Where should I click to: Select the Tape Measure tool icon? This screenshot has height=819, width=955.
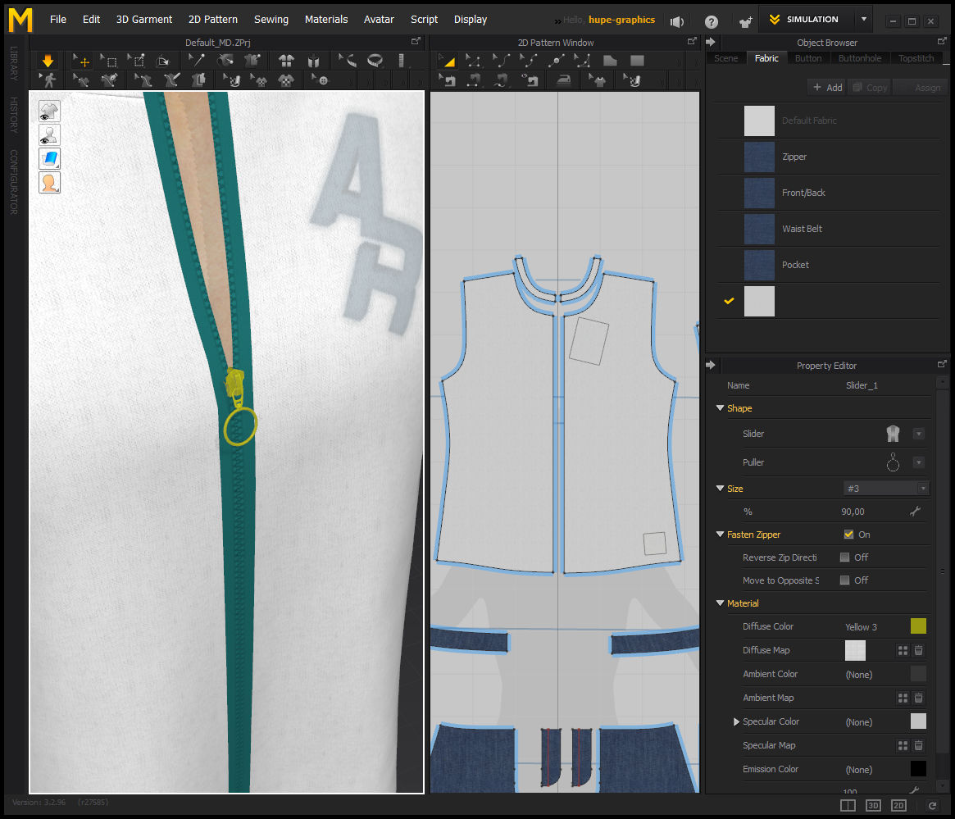tap(375, 60)
